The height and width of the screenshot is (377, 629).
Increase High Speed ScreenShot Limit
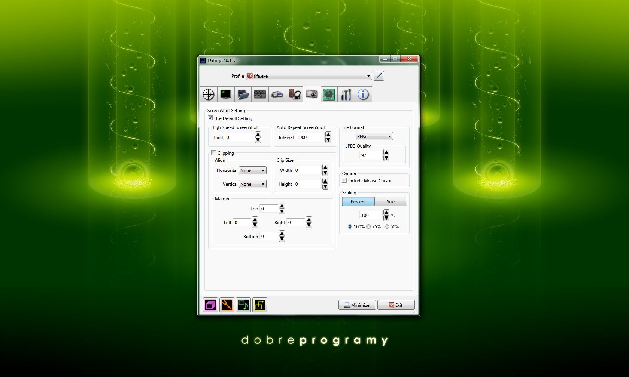click(x=258, y=135)
